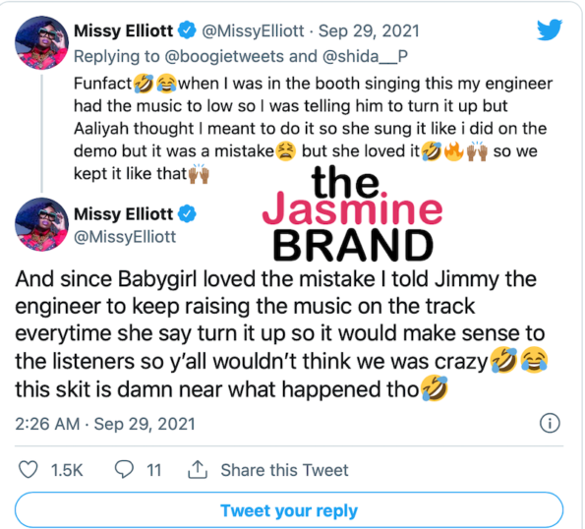Open the tweet info circle icon
Viewport: 585px width, 529px height.
point(550,423)
